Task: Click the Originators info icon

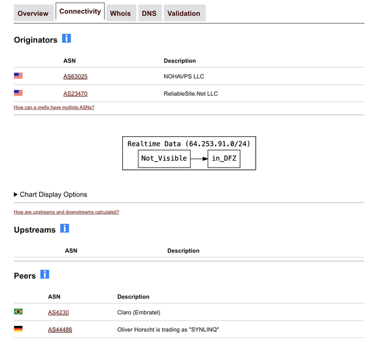Action: (66, 38)
